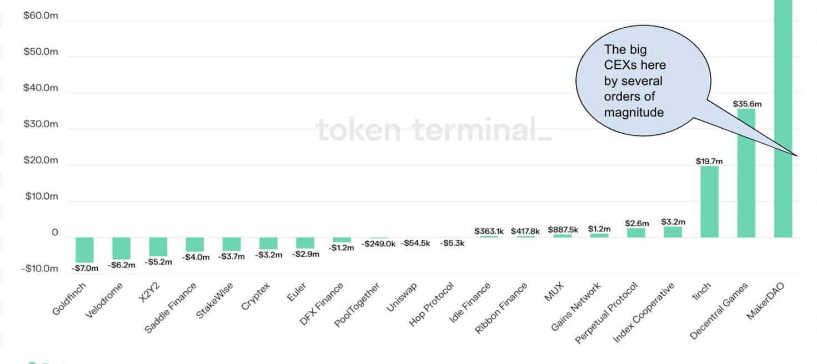Select the Goldfinch negative bar

pyautogui.click(x=84, y=250)
